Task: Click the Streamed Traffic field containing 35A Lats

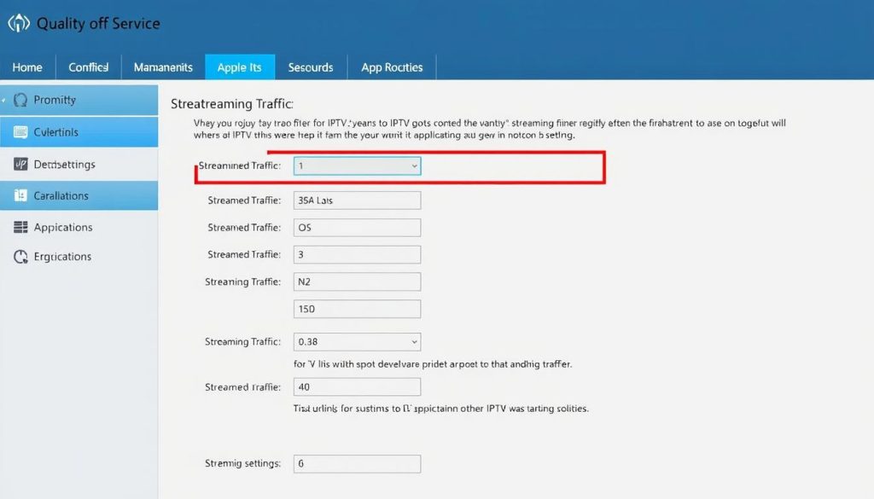Action: (x=357, y=200)
